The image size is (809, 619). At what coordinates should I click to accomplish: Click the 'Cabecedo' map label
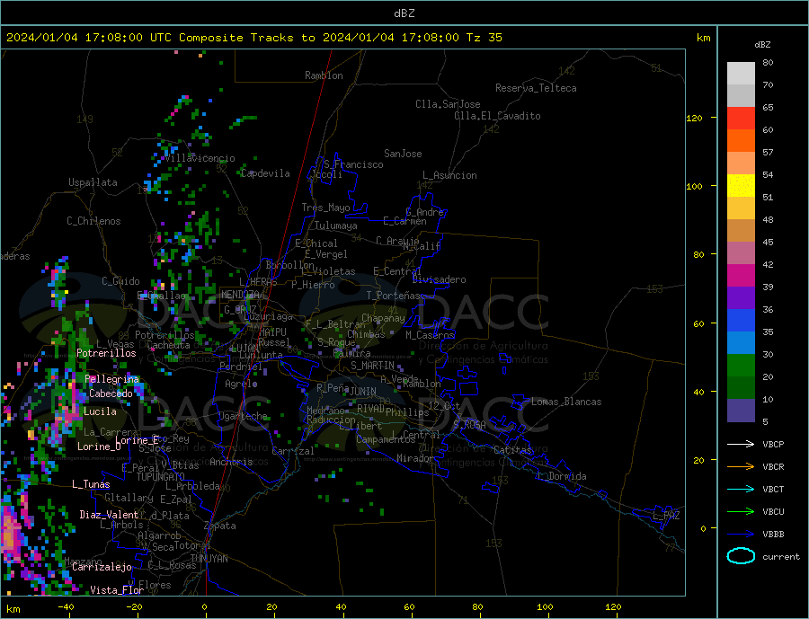click(111, 394)
